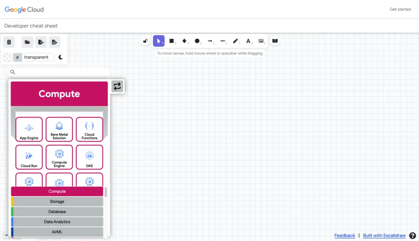
Task: Select the Arrow tool
Action: pyautogui.click(x=210, y=41)
